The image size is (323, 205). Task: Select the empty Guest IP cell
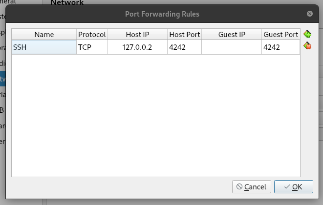pyautogui.click(x=232, y=47)
